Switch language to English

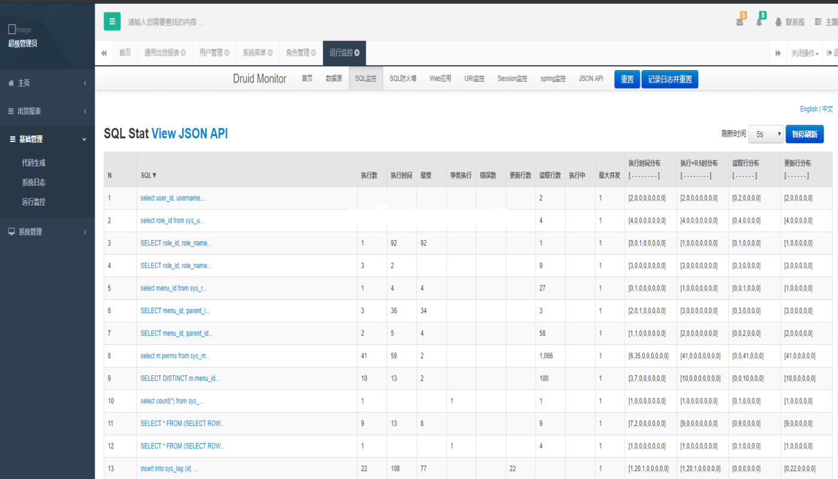pyautogui.click(x=809, y=109)
